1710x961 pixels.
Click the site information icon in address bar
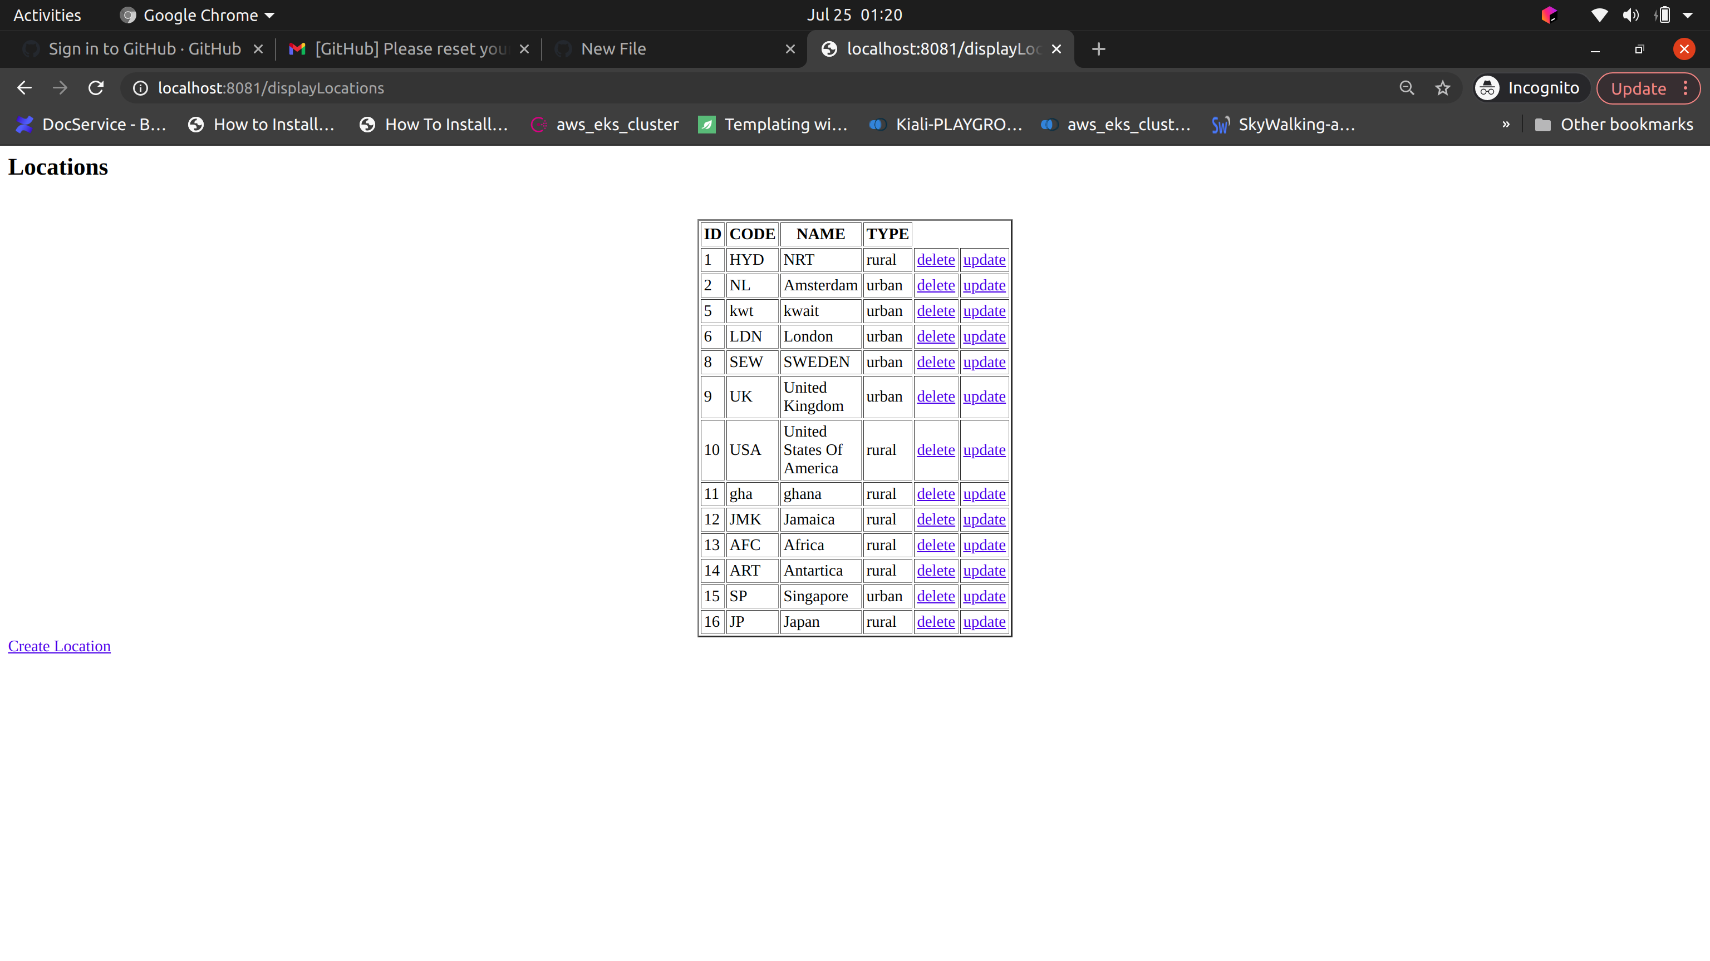(x=140, y=87)
